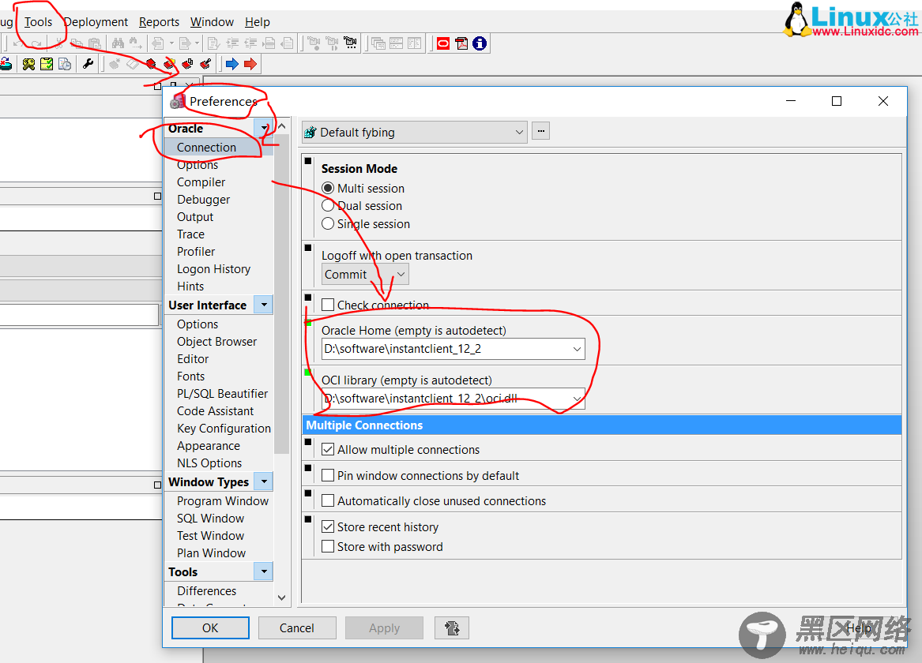This screenshot has height=663, width=922.
Task: Click the tile windows icon
Action: click(397, 43)
